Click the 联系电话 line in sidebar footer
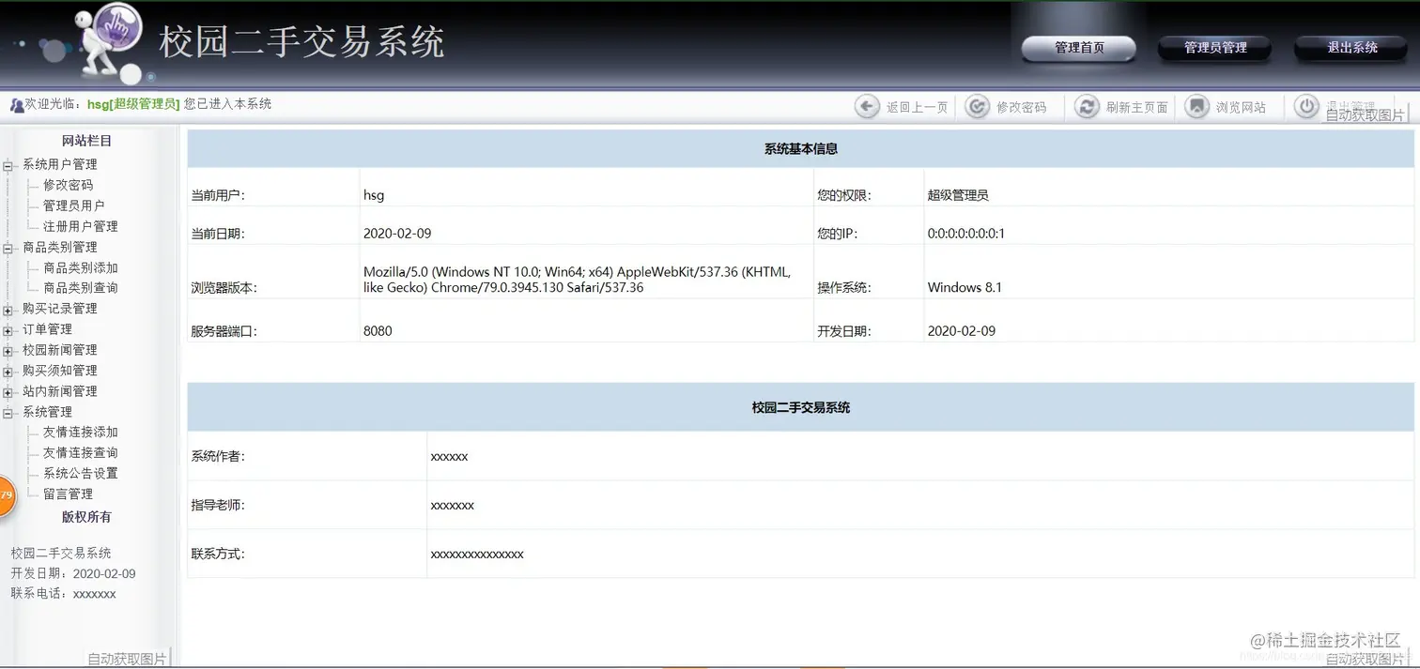This screenshot has width=1420, height=669. [64, 594]
